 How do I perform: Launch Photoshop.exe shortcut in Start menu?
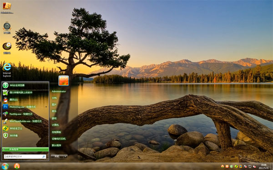point(25,107)
